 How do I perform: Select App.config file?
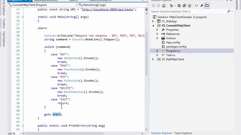[x=173, y=42]
